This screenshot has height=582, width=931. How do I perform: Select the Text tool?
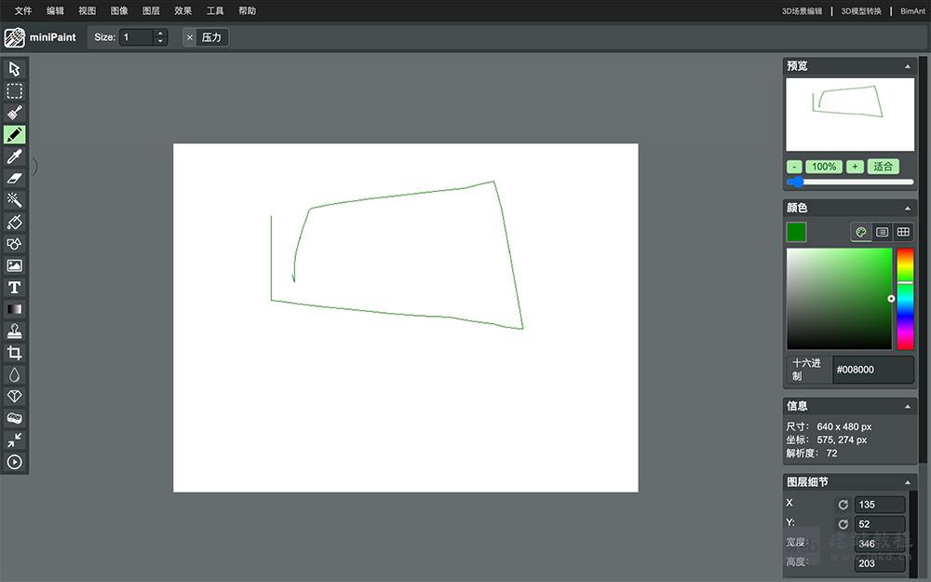tap(15, 288)
